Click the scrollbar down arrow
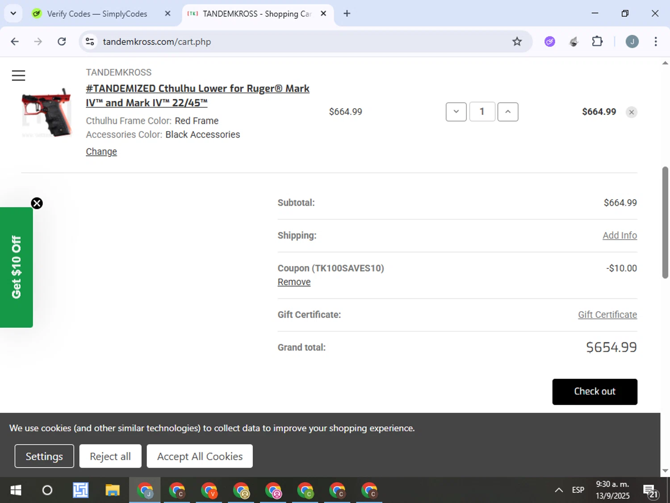 coord(665,470)
